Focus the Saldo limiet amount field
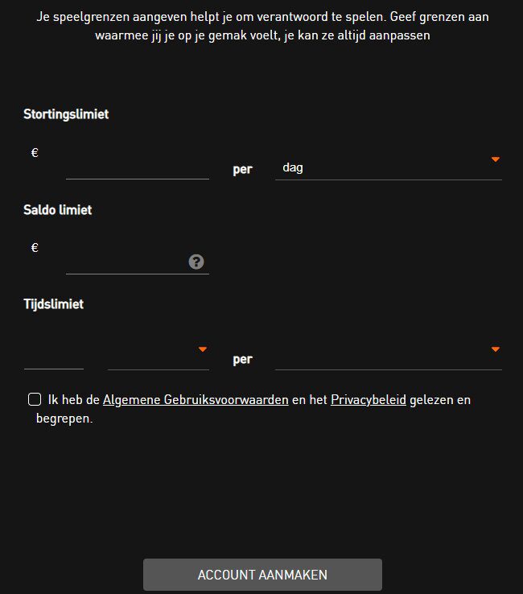523x594 pixels. 127,262
